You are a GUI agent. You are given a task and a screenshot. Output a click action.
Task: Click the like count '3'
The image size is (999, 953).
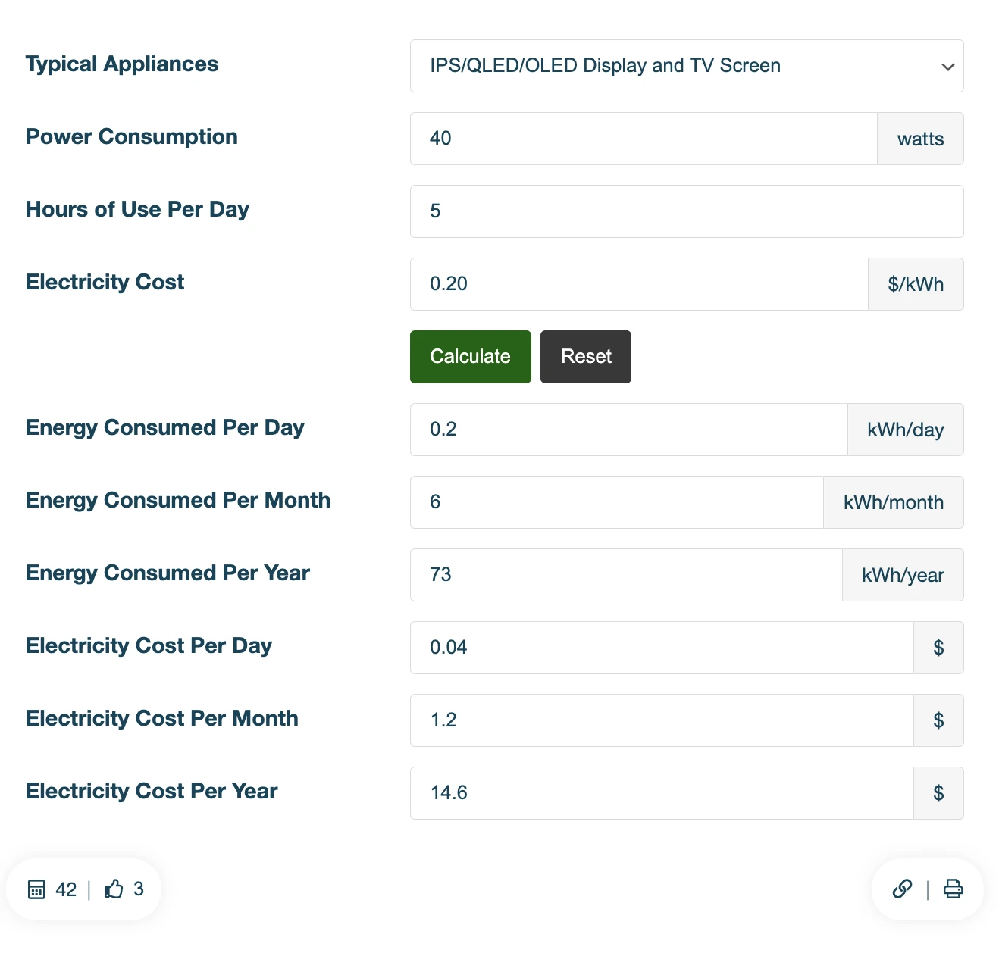click(x=139, y=889)
